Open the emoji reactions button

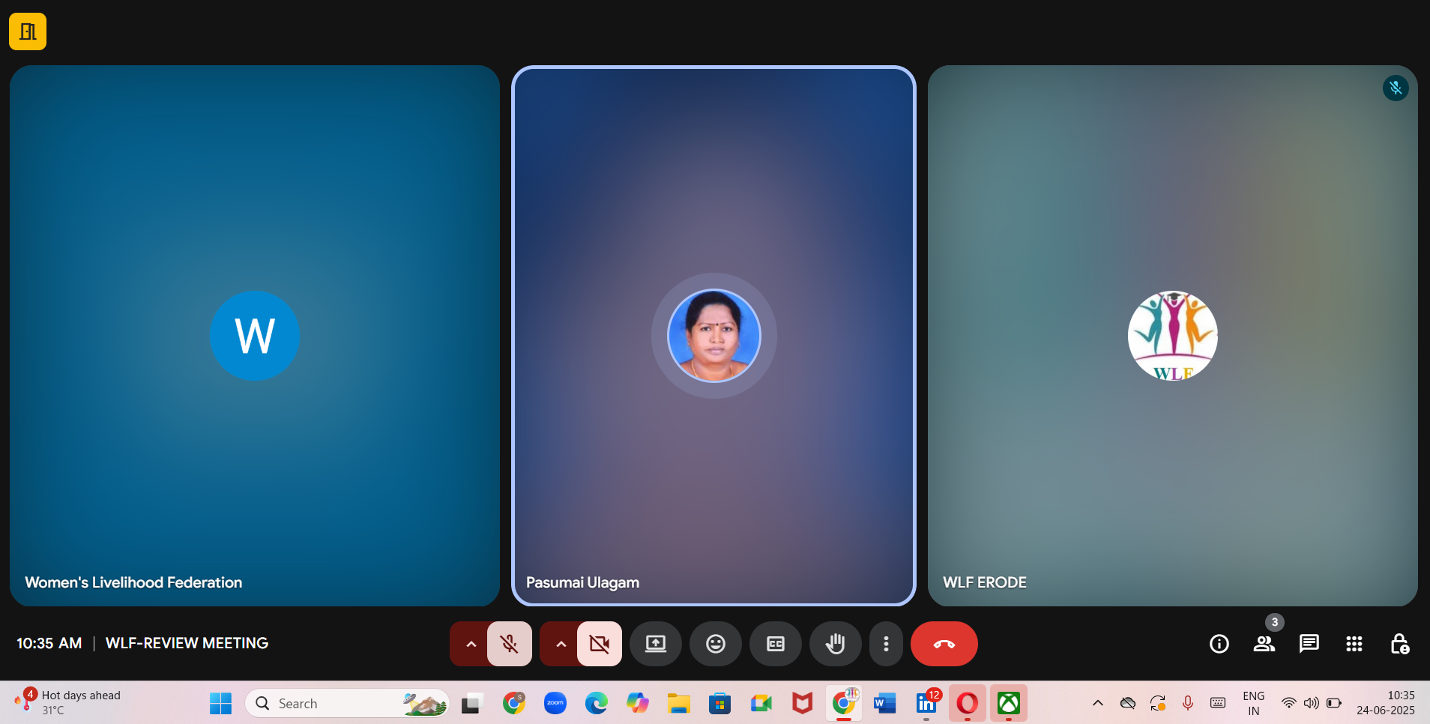[716, 644]
